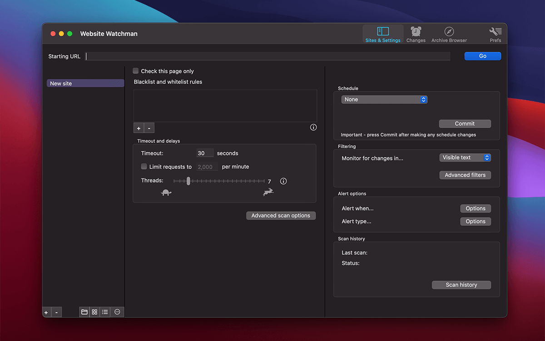
Task: Add a new site in sidebar
Action: (x=46, y=312)
